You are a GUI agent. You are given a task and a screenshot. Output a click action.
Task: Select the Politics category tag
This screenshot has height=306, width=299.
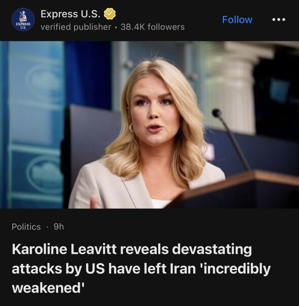click(x=26, y=227)
